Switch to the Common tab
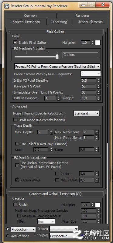The height and width of the screenshot is (243, 113). 30,15
